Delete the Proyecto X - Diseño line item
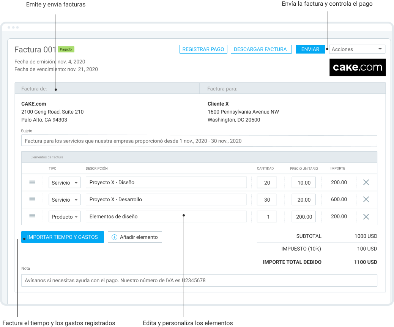This screenshot has width=394, height=327. tap(366, 182)
